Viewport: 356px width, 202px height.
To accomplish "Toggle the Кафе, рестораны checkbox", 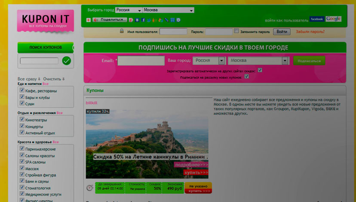I will [x=22, y=90].
